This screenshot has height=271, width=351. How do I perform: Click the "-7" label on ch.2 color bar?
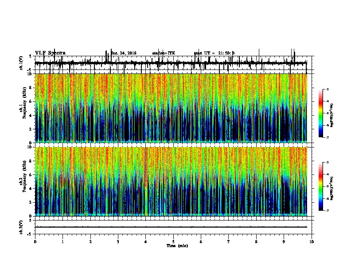pyautogui.click(x=327, y=211)
